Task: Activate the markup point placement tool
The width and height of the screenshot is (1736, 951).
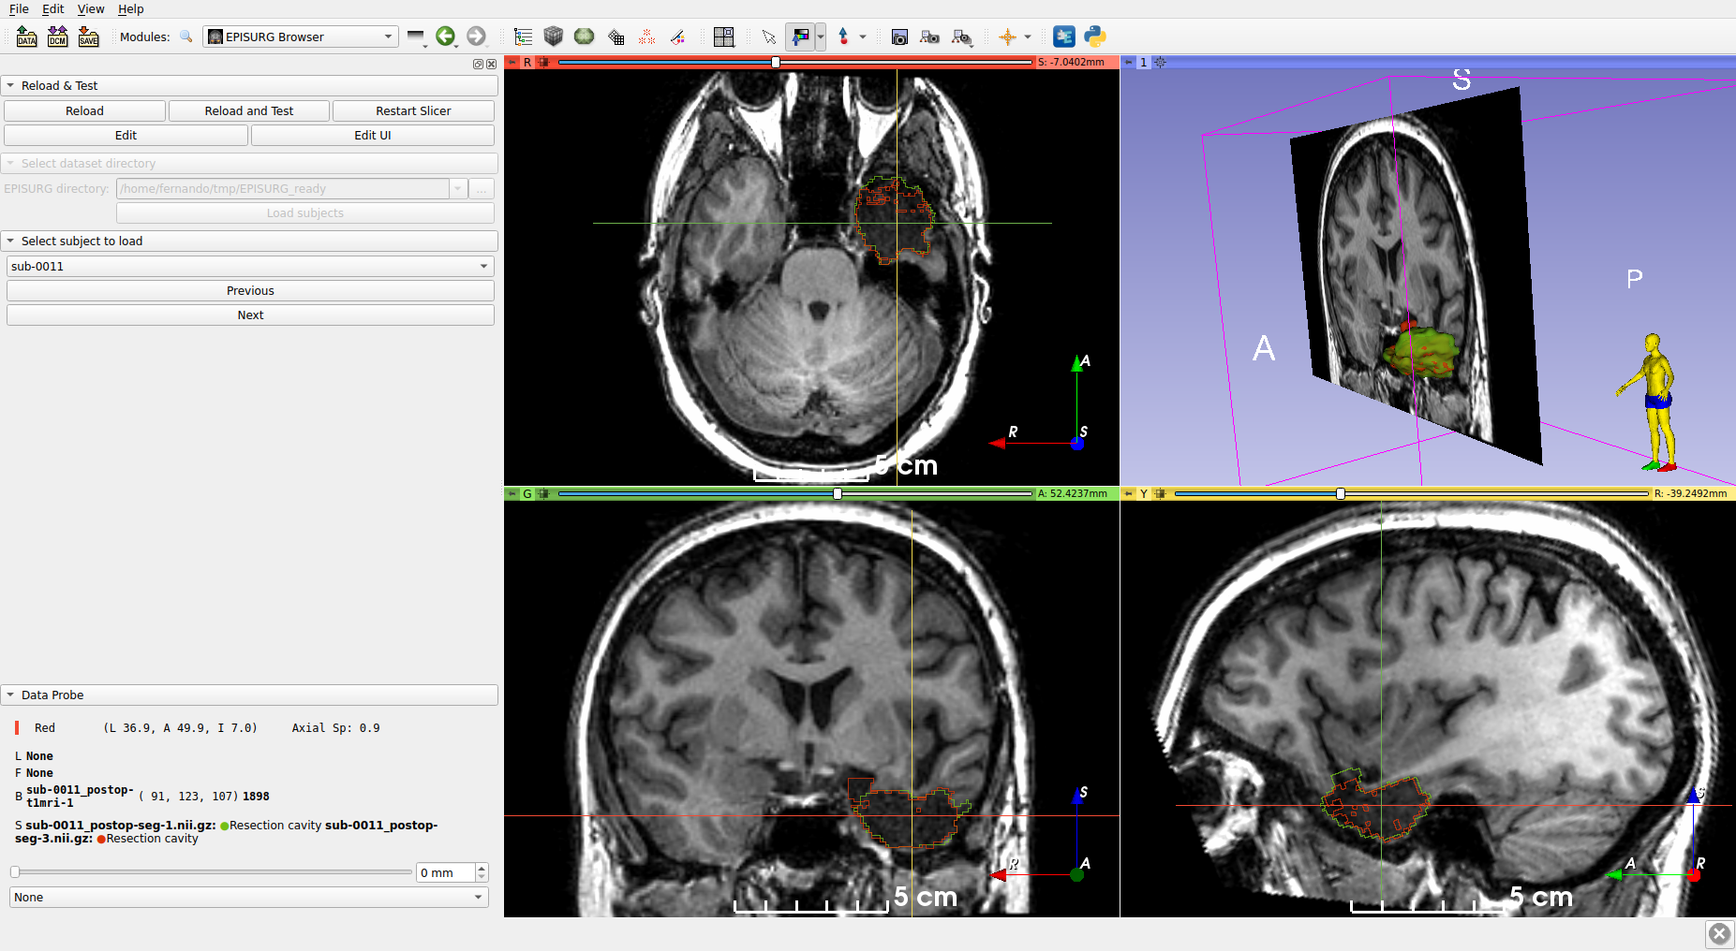Action: 843,37
